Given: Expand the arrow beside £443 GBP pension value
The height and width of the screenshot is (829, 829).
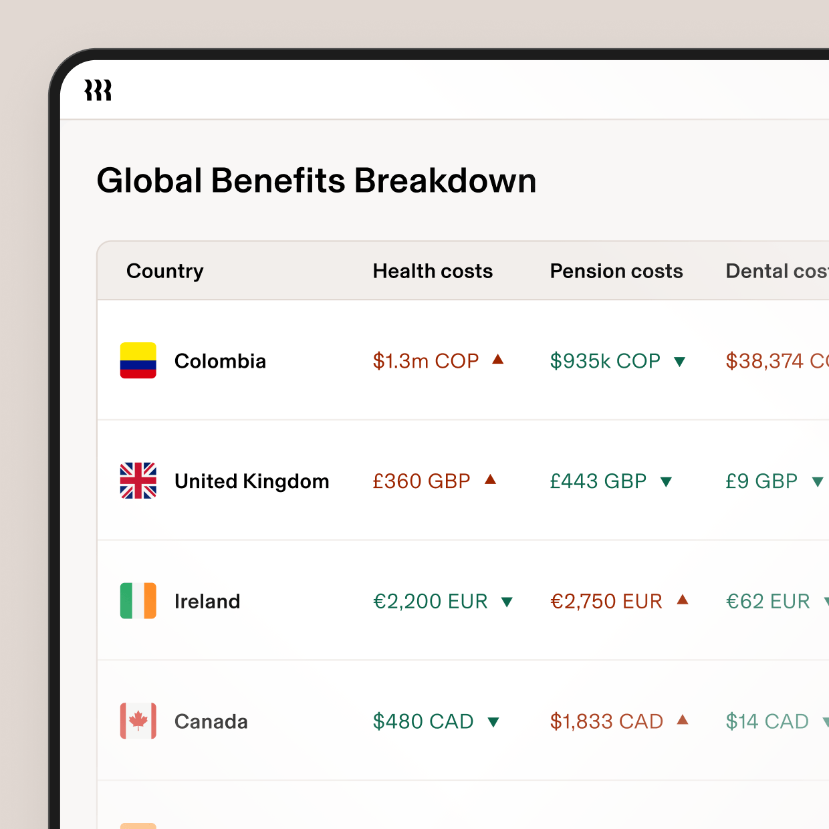Looking at the screenshot, I should click(x=667, y=481).
